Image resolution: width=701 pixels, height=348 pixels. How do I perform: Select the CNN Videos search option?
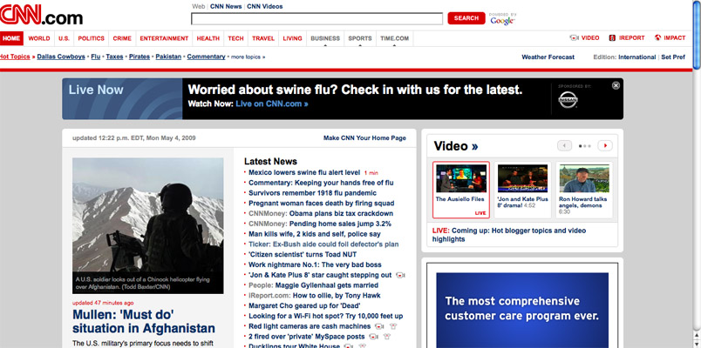(x=265, y=6)
